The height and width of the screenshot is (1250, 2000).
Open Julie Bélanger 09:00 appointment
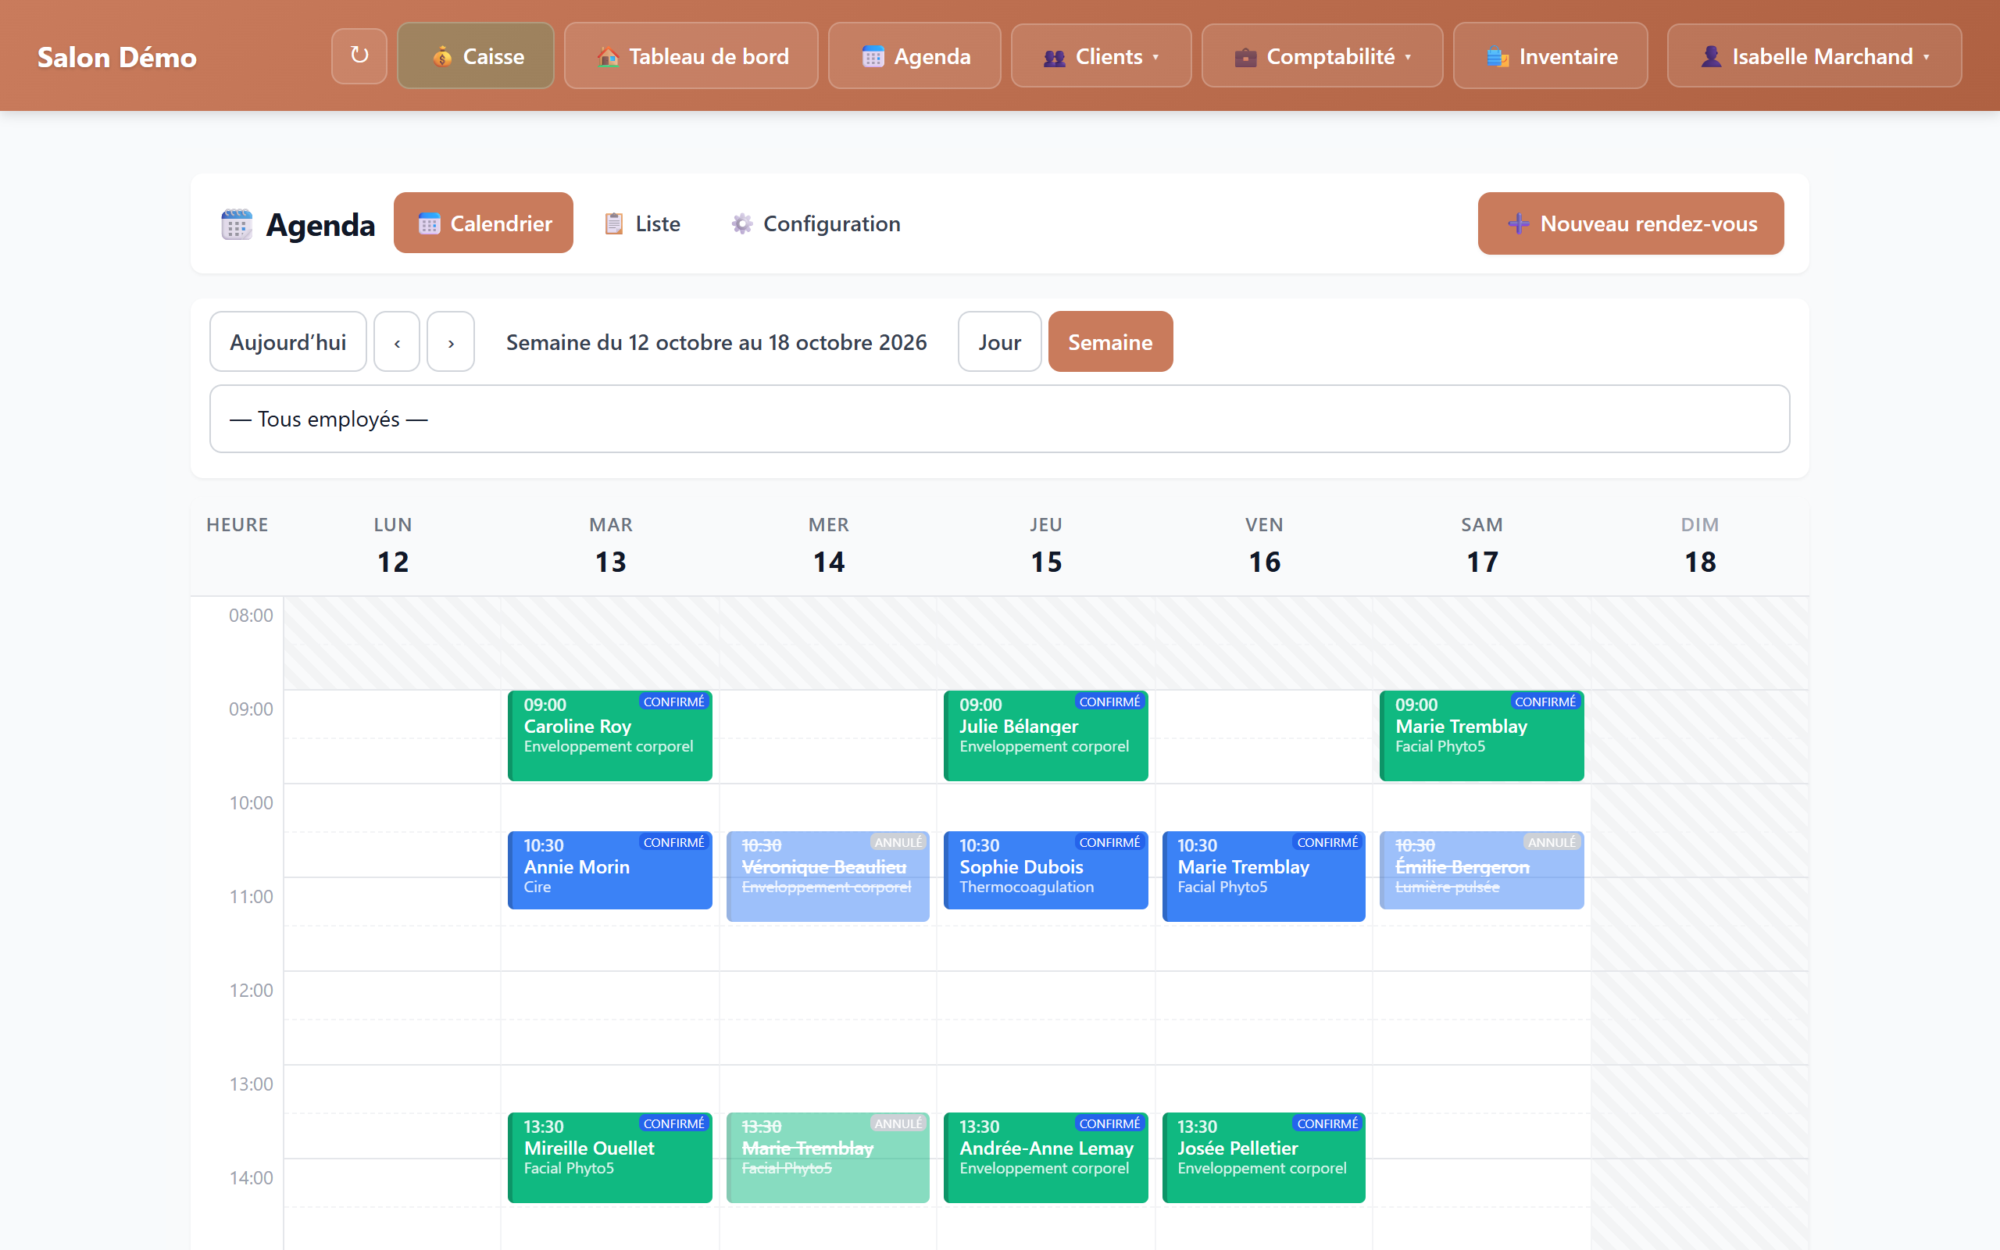click(1045, 736)
